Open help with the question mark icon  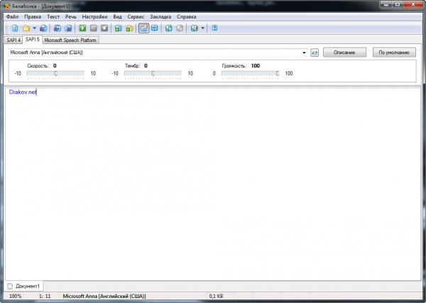point(214,28)
